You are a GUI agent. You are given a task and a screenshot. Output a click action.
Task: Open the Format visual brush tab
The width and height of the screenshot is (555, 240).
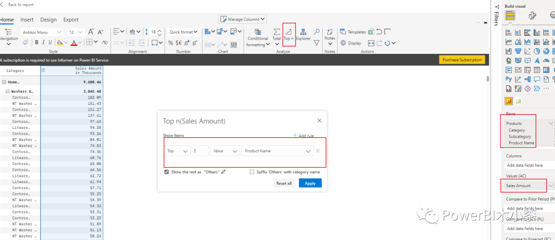point(532,15)
